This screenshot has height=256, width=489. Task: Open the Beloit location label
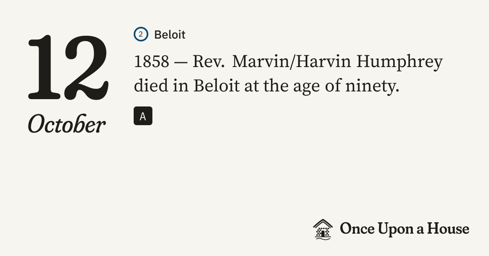170,35
